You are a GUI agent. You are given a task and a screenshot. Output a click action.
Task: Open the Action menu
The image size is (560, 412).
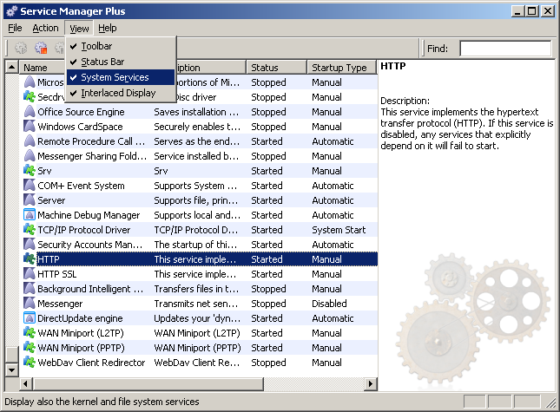(45, 28)
